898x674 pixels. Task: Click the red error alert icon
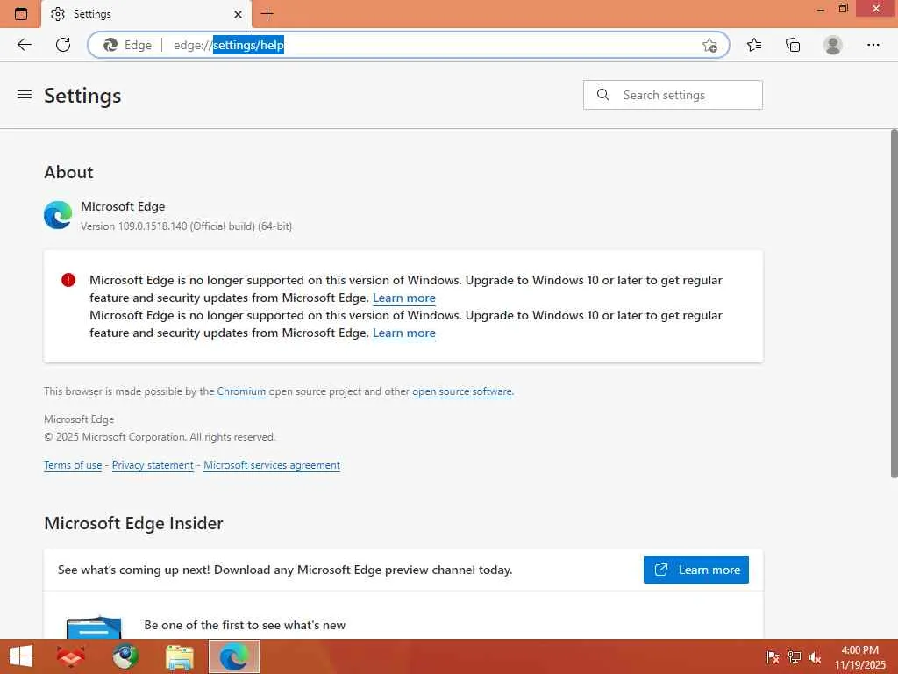(68, 280)
